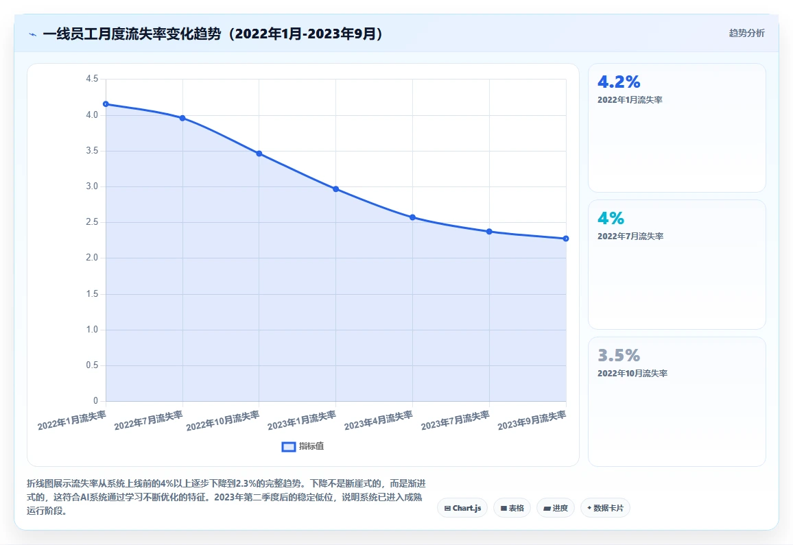Click the description paragraph starting with 折线图展示流失率
This screenshot has height=545, width=793.
click(x=226, y=498)
